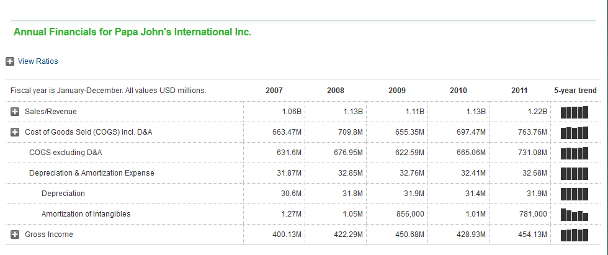The width and height of the screenshot is (608, 255).
Task: Select the 2008 column header
Action: coord(336,91)
